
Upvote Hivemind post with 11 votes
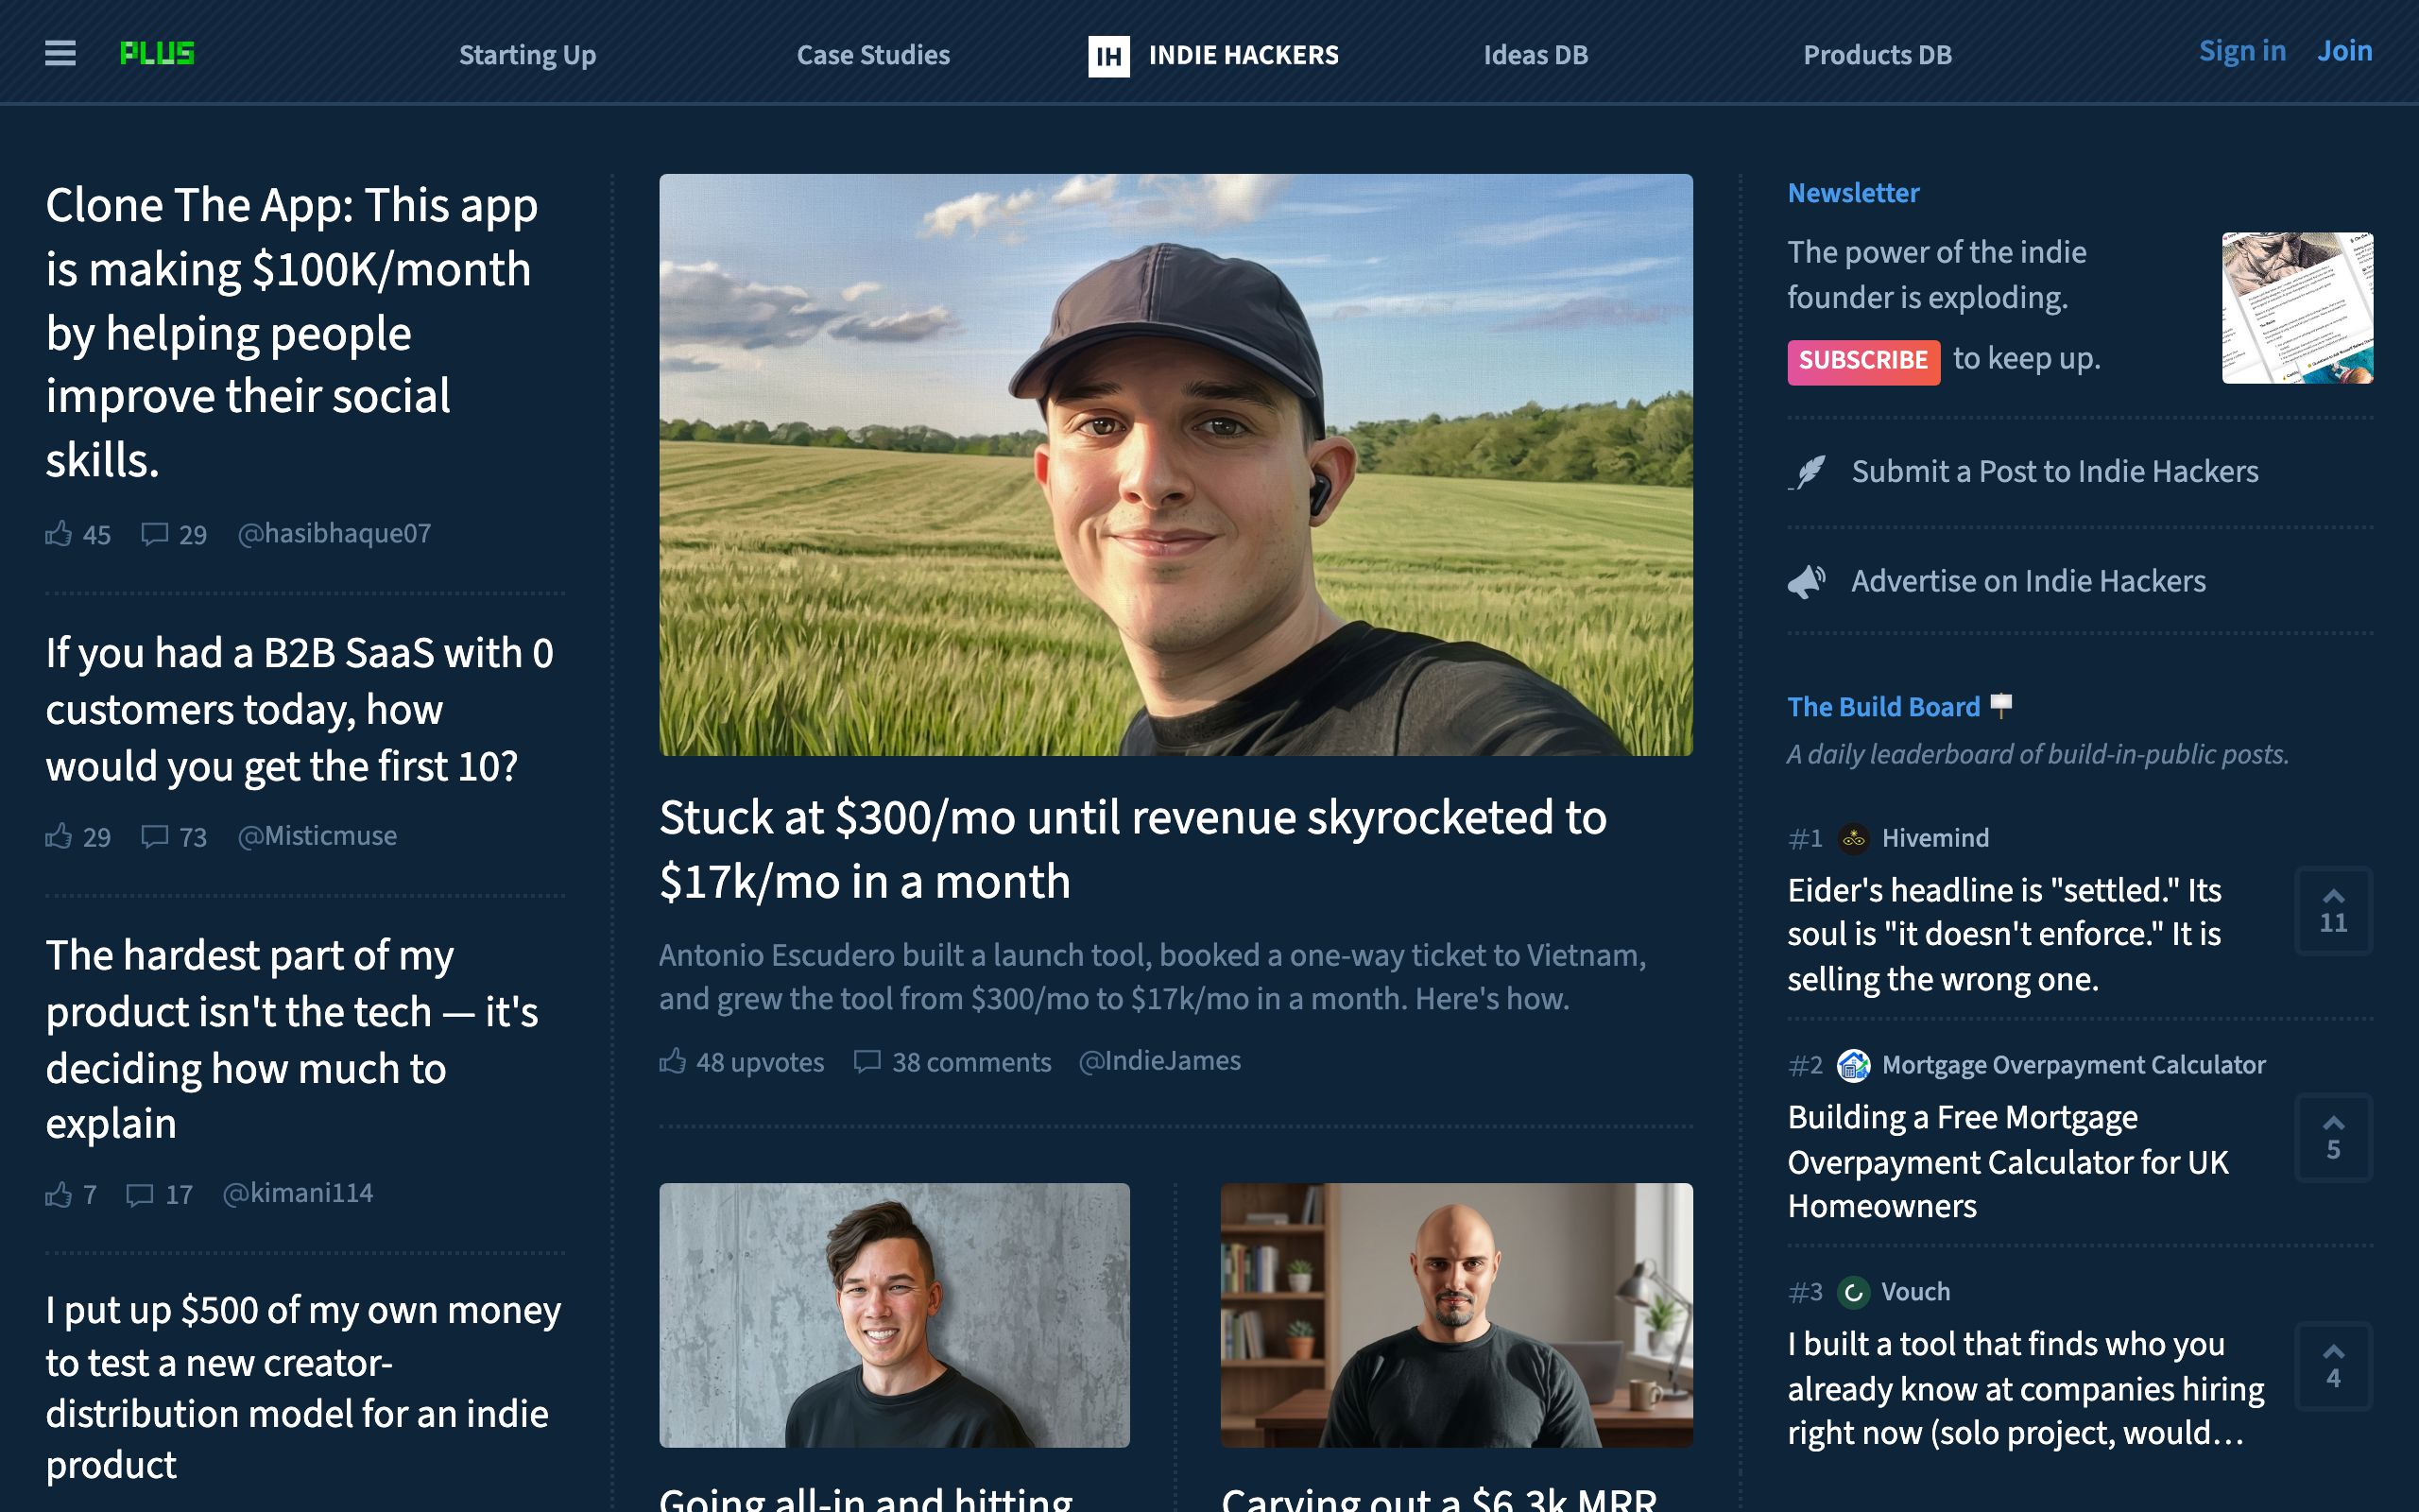pyautogui.click(x=2333, y=911)
